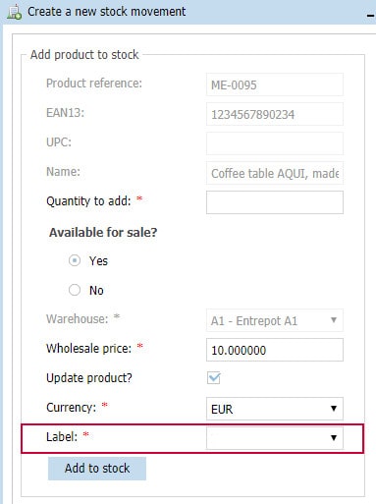Click the Product reference field ME-0095
The width and height of the screenshot is (376, 504).
275,84
